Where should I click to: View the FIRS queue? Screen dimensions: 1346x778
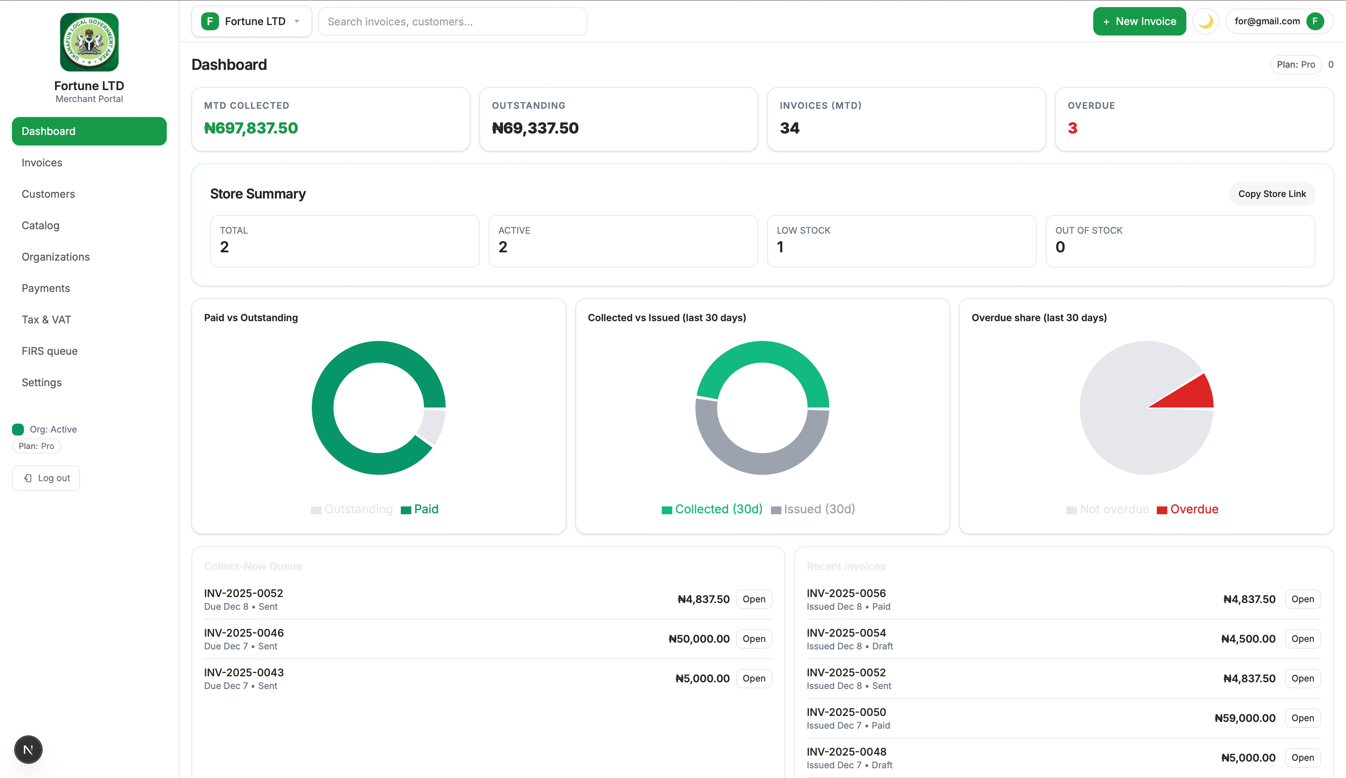pos(50,351)
